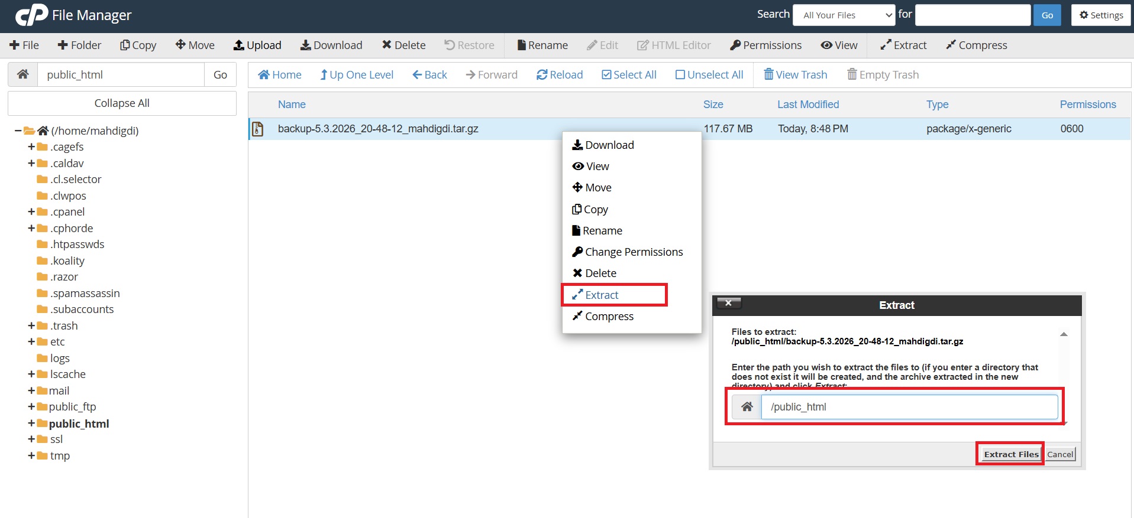Screen dimensions: 1134x518
Task: Expand the .cpanel folder
Action: pyautogui.click(x=31, y=211)
